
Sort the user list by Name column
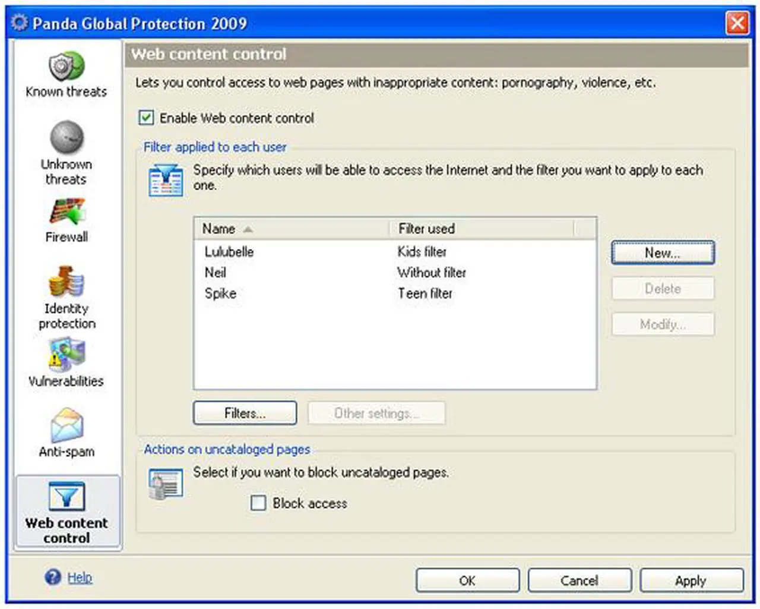pyautogui.click(x=291, y=229)
